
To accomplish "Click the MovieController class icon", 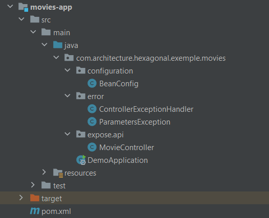I will tap(92, 147).
